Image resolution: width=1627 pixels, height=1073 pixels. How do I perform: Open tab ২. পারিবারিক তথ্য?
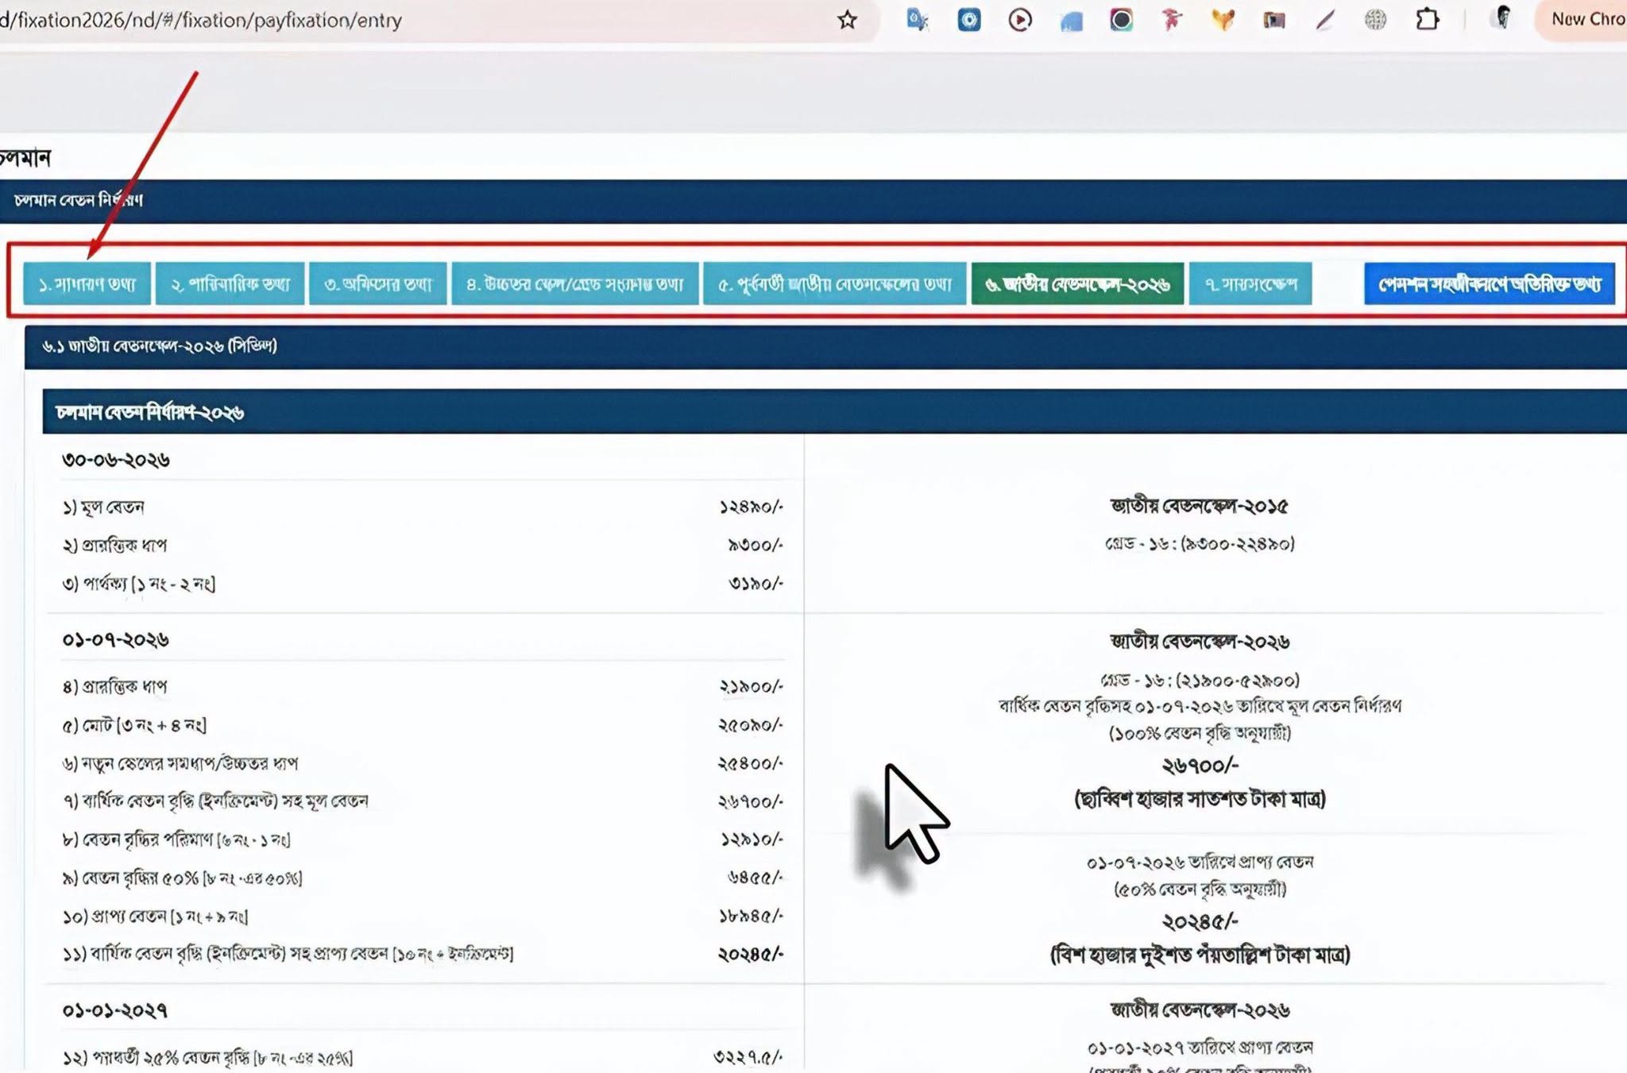[230, 284]
